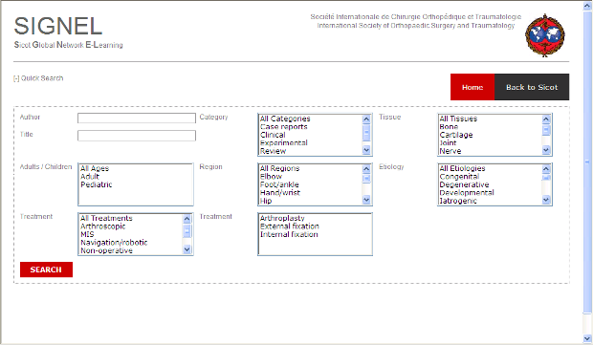Select Bone tissue option
The height and width of the screenshot is (345, 593).
(x=449, y=127)
